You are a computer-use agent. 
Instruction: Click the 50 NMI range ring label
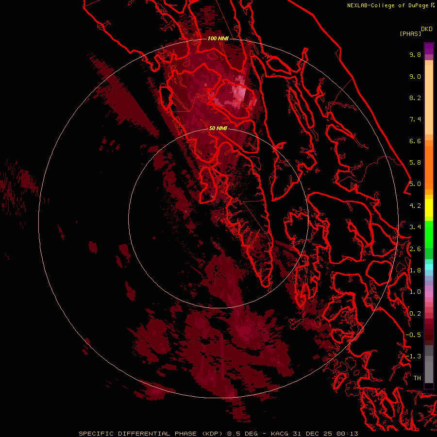[x=218, y=128]
